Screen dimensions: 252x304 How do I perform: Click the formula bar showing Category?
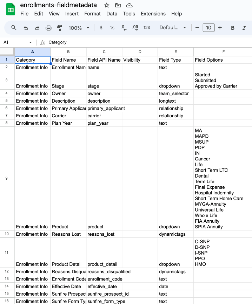pyautogui.click(x=150, y=42)
